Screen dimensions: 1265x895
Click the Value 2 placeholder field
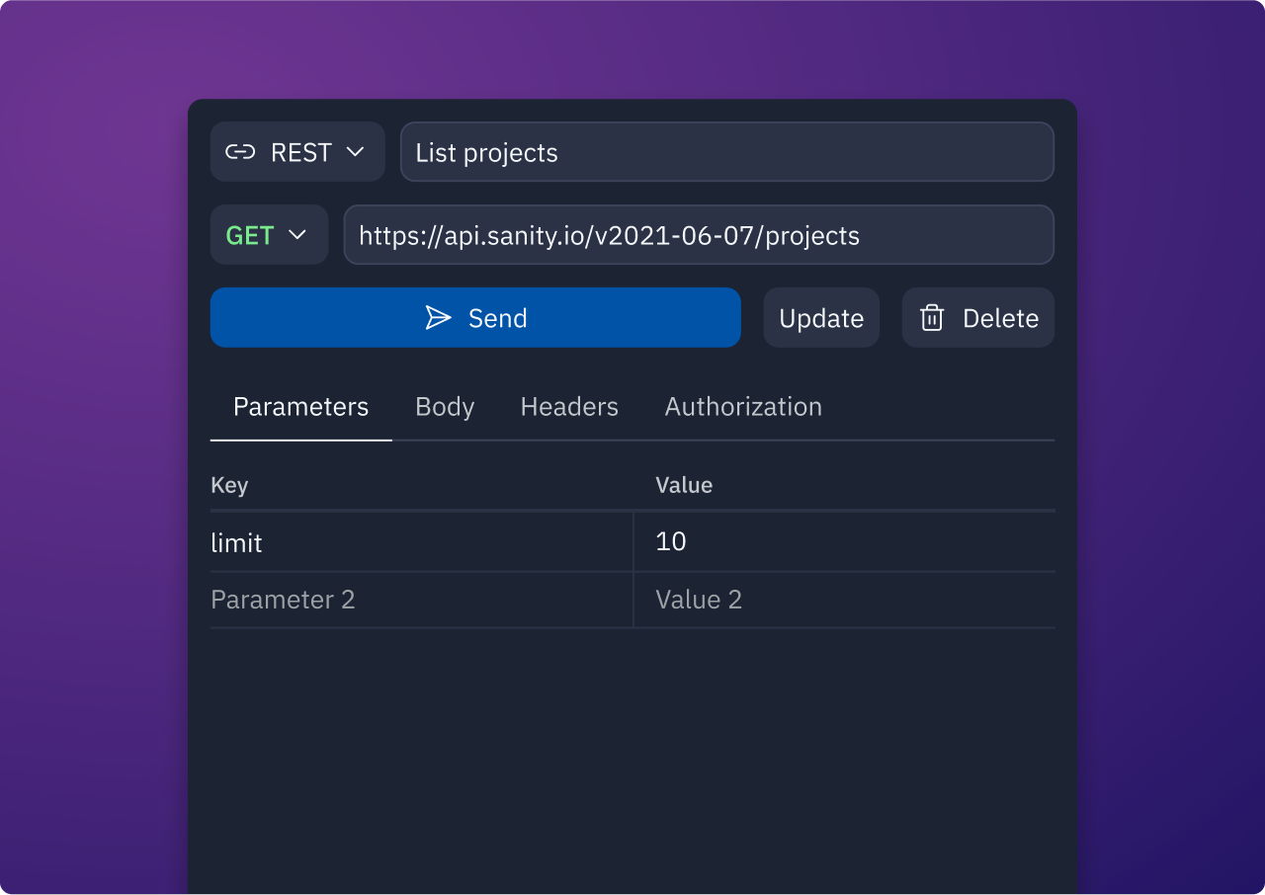click(x=845, y=600)
